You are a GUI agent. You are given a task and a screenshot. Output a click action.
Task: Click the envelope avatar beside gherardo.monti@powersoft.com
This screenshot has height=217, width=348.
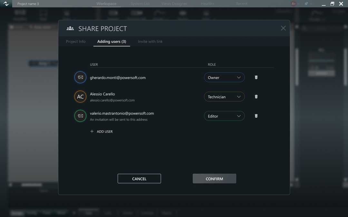click(80, 77)
